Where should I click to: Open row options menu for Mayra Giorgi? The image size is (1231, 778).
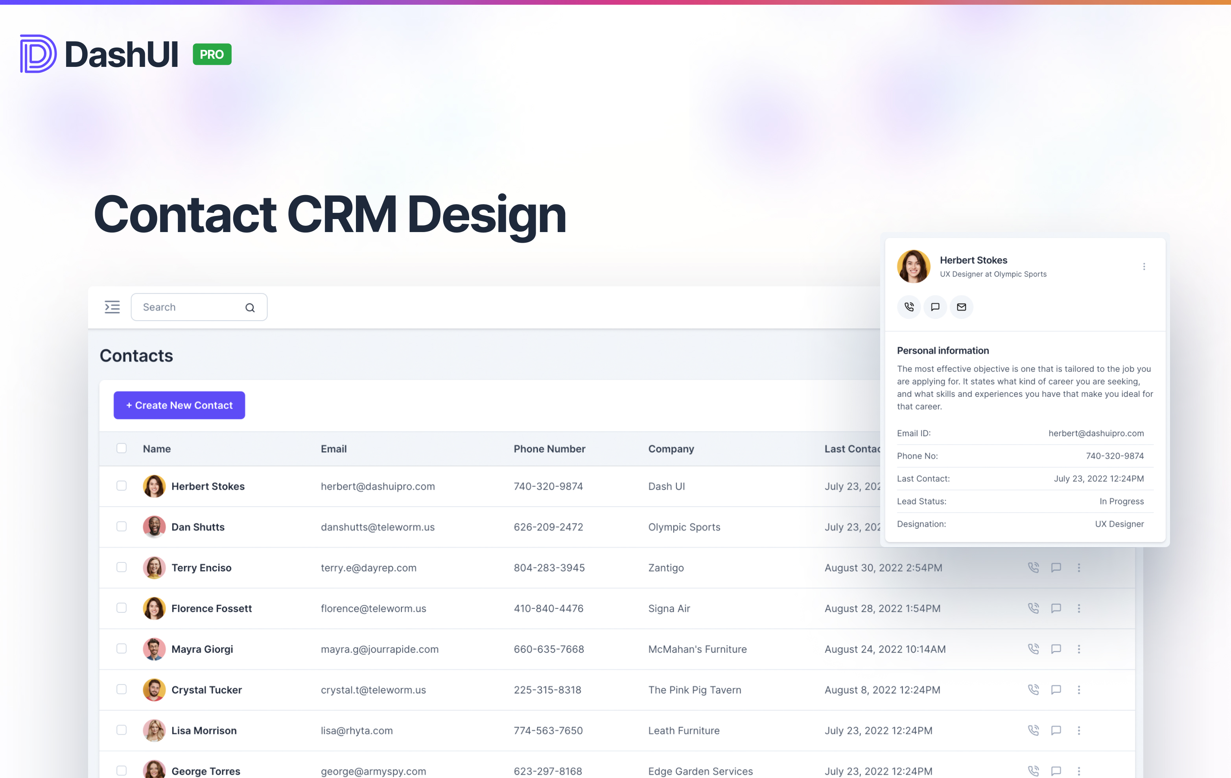[x=1079, y=649]
